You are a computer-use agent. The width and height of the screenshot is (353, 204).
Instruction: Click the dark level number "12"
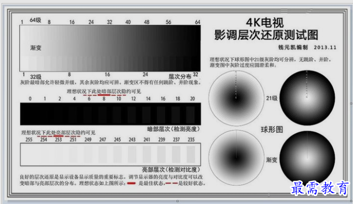pyautogui.click(x=133, y=99)
